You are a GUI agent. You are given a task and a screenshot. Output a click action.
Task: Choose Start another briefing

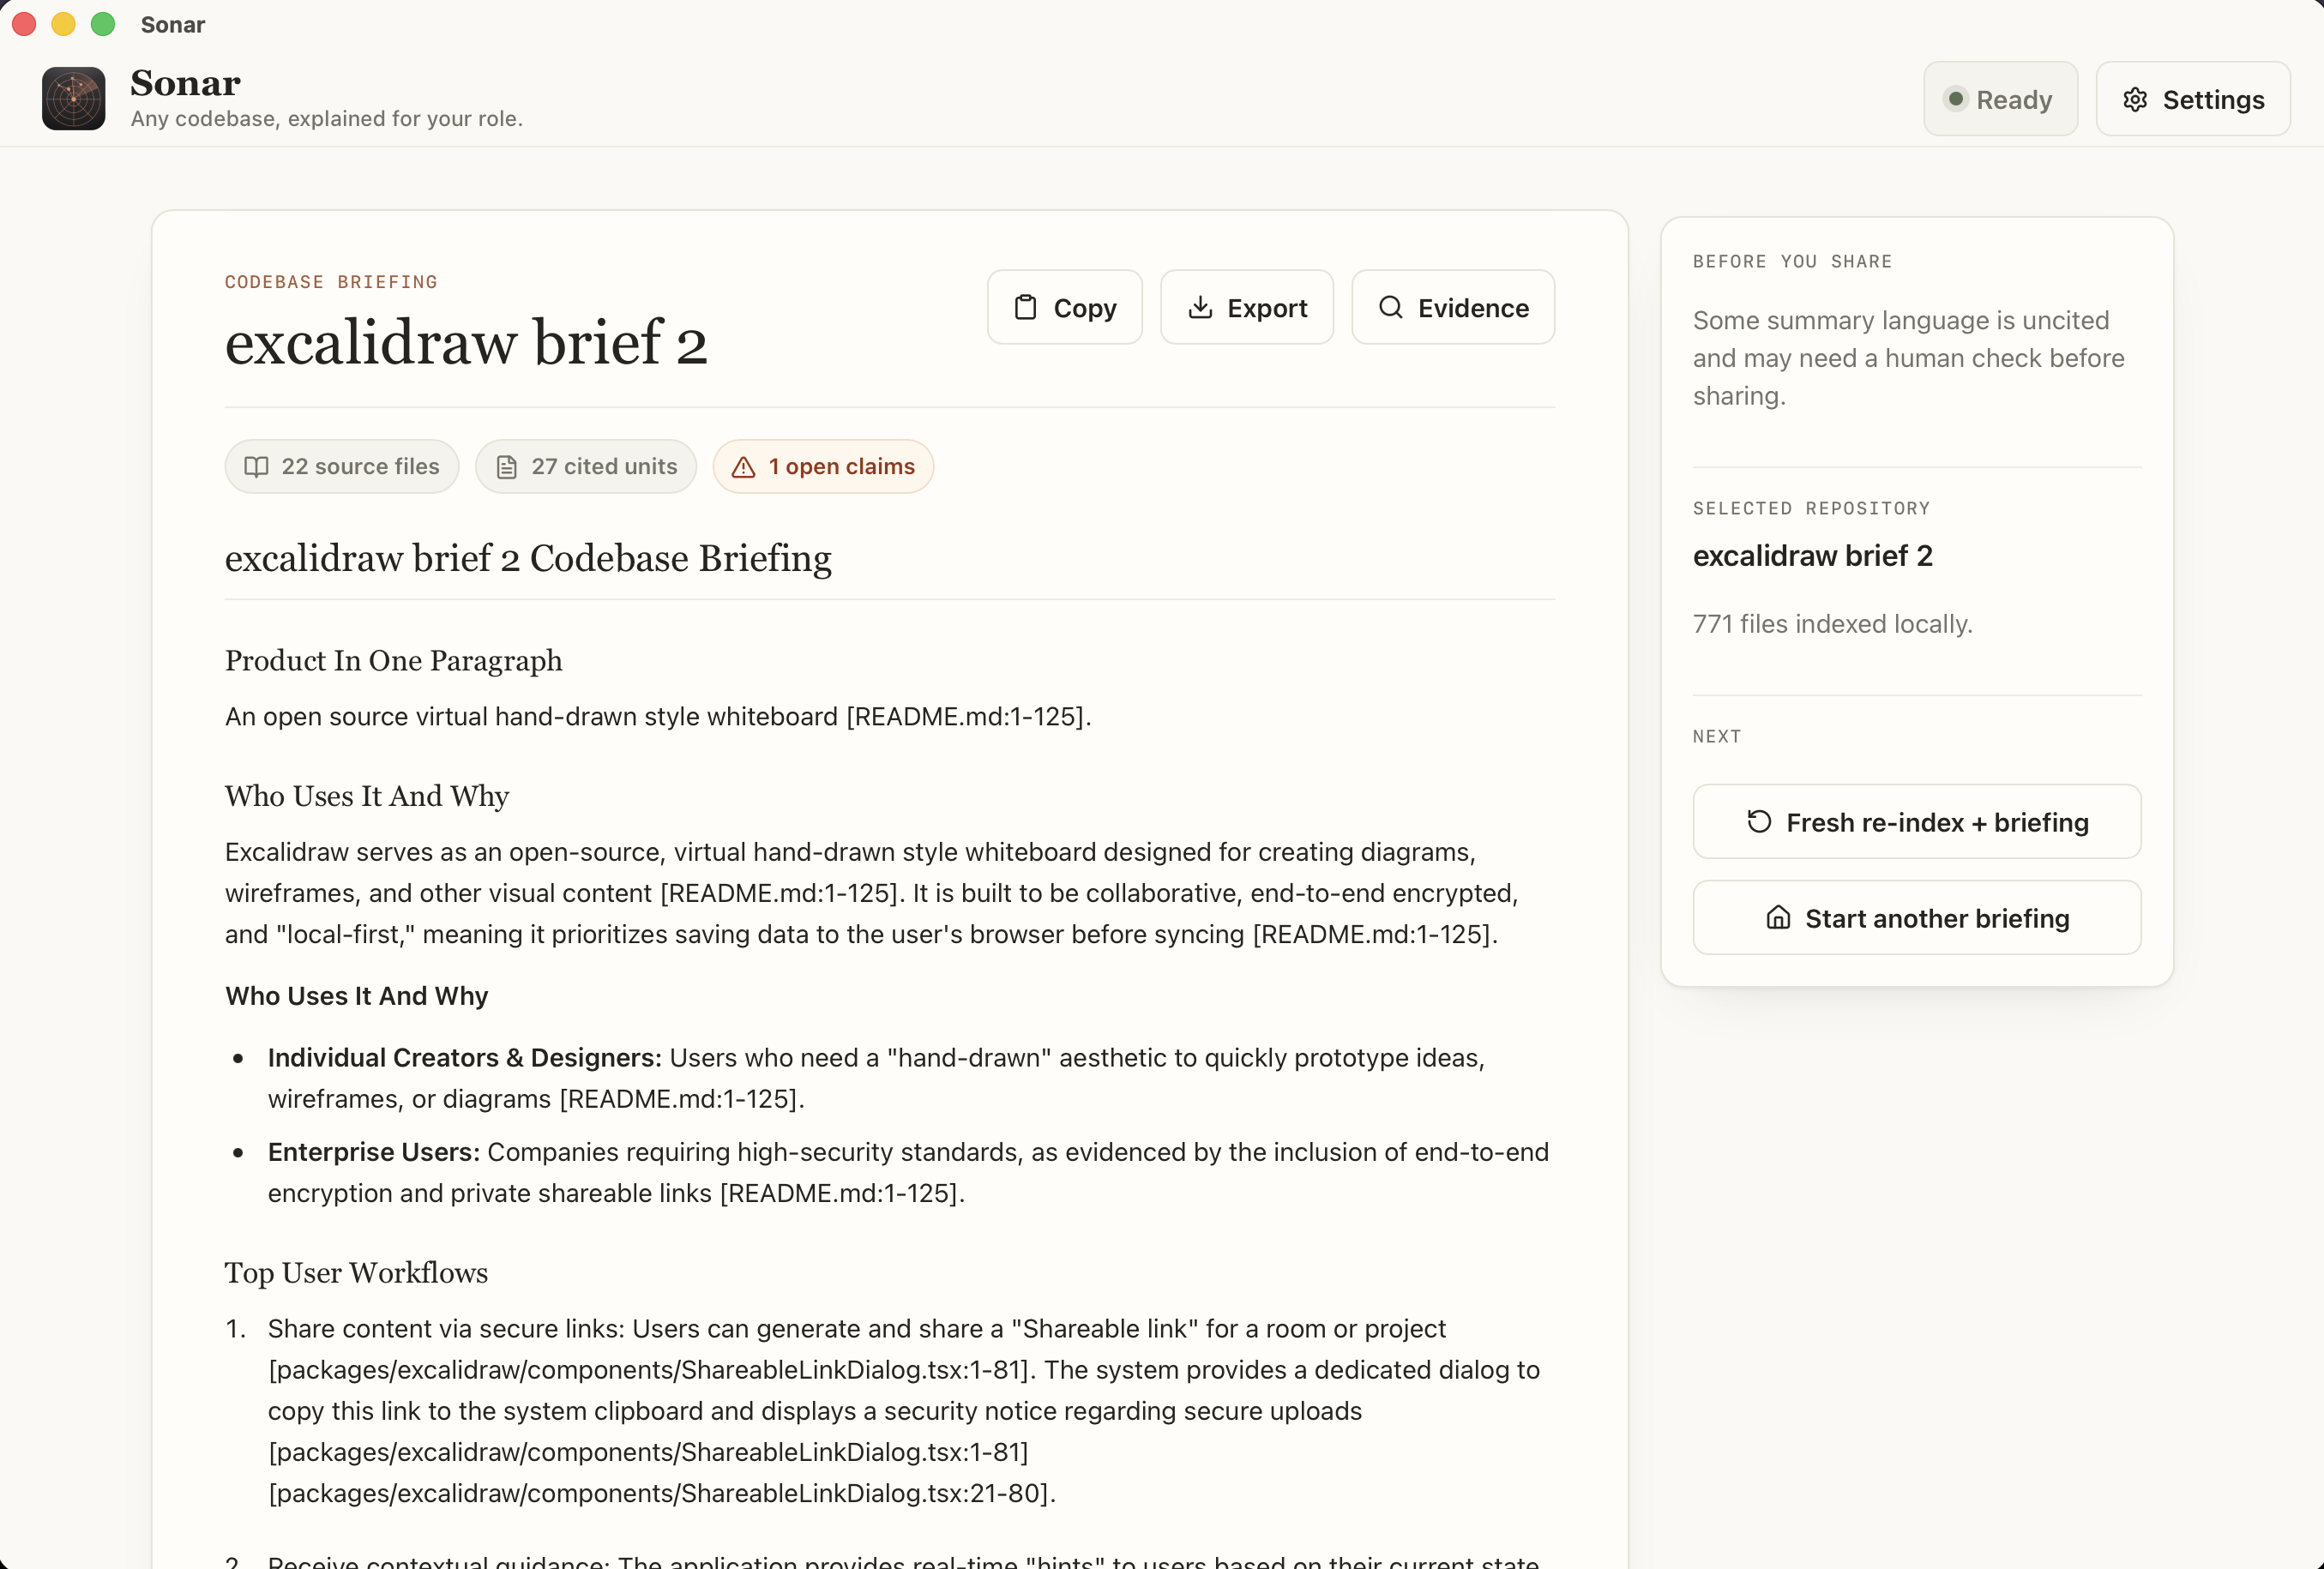(x=1917, y=918)
